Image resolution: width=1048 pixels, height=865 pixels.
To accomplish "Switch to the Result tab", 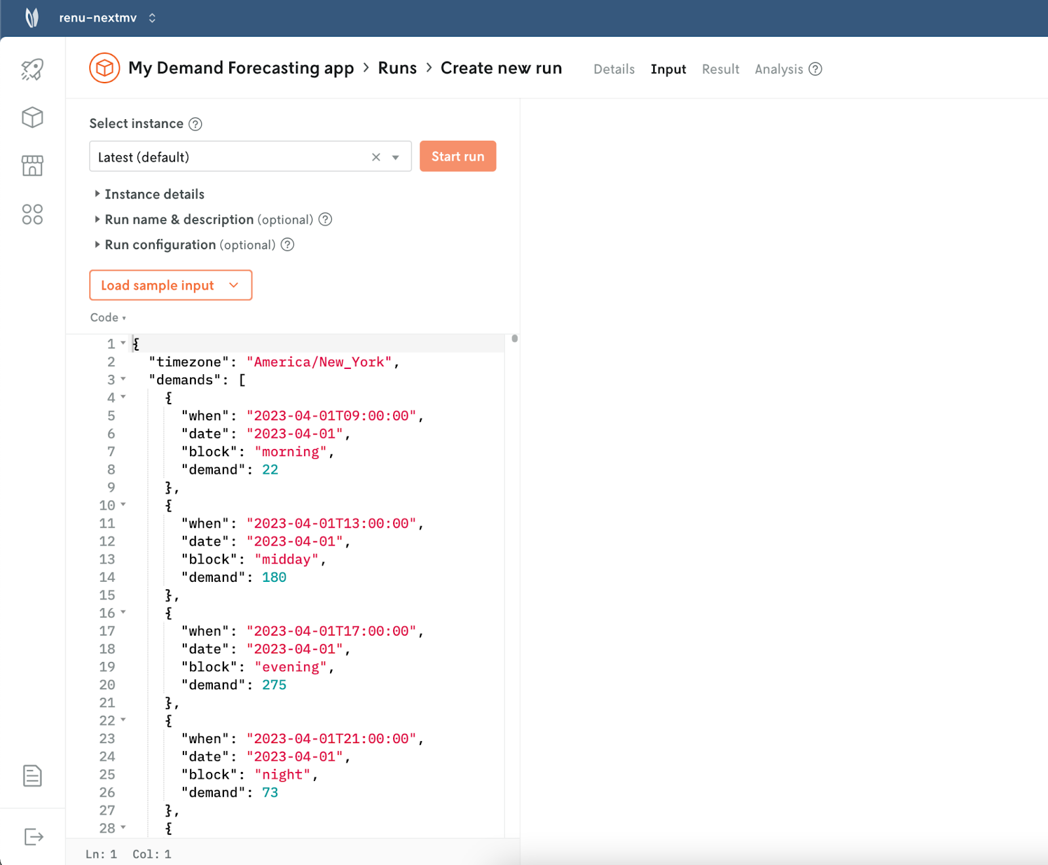I will tap(720, 69).
